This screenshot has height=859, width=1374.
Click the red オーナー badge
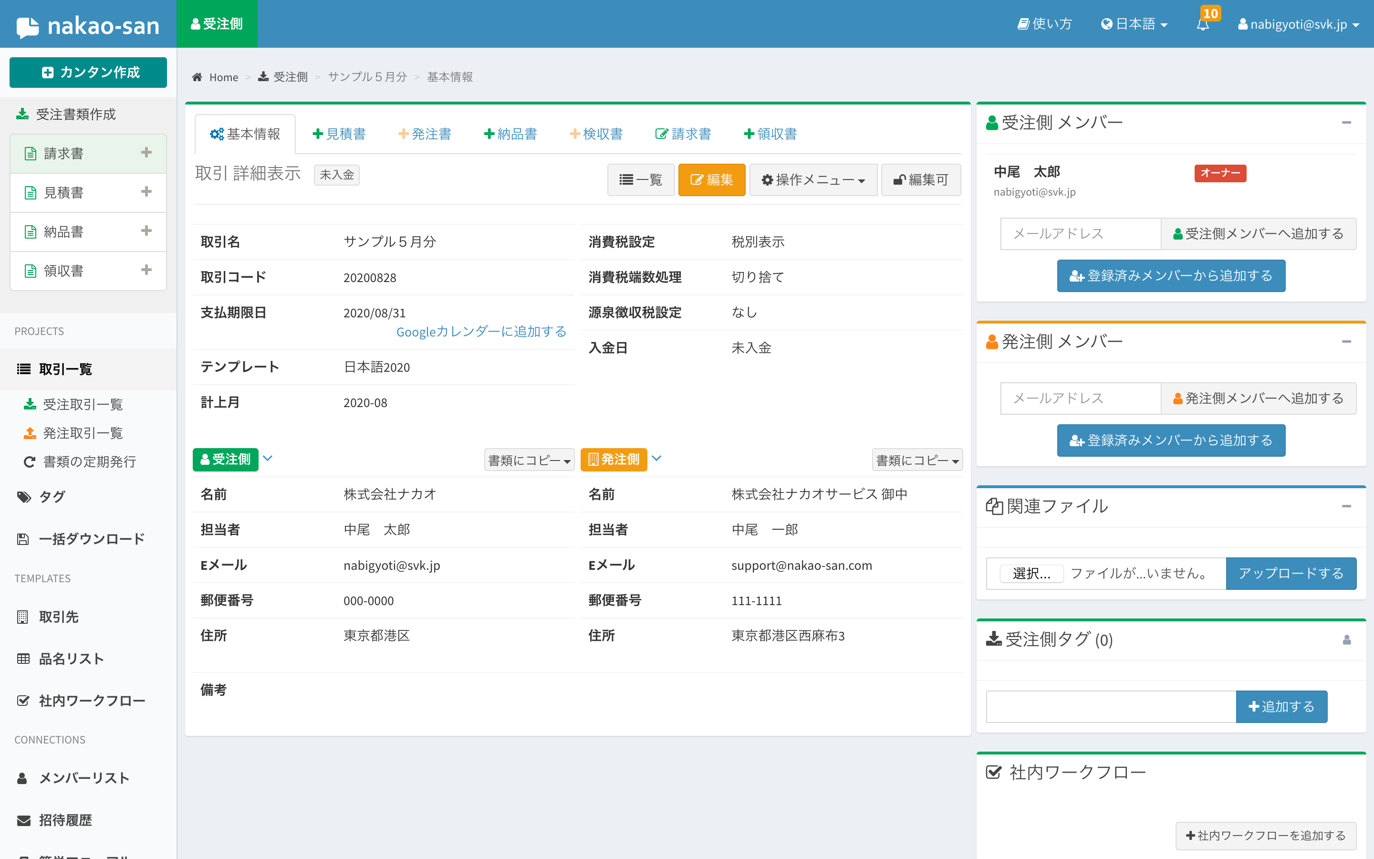pos(1220,173)
